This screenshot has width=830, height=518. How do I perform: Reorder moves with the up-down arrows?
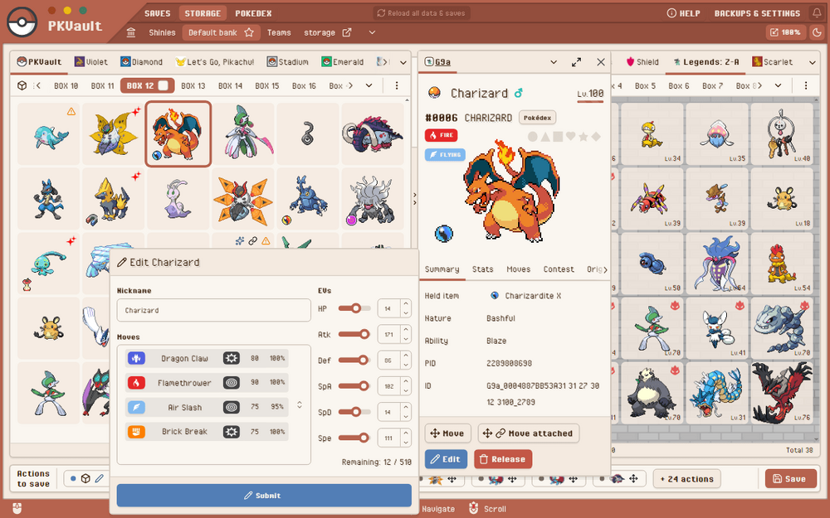tap(300, 405)
